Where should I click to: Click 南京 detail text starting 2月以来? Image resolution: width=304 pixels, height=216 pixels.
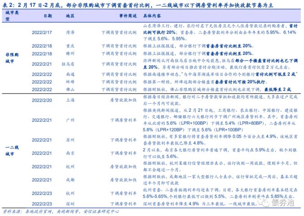(220, 153)
